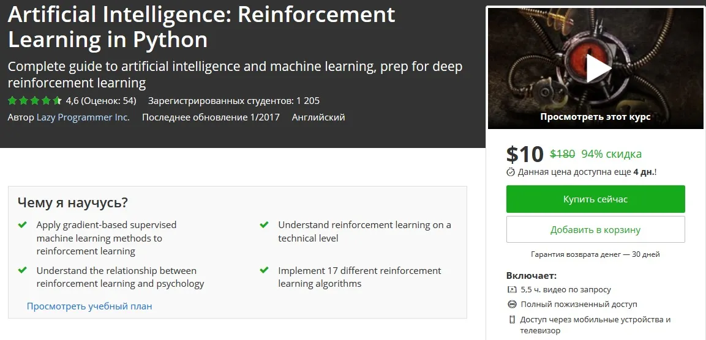Open the Lazy Programmer Inc. author link

point(83,117)
